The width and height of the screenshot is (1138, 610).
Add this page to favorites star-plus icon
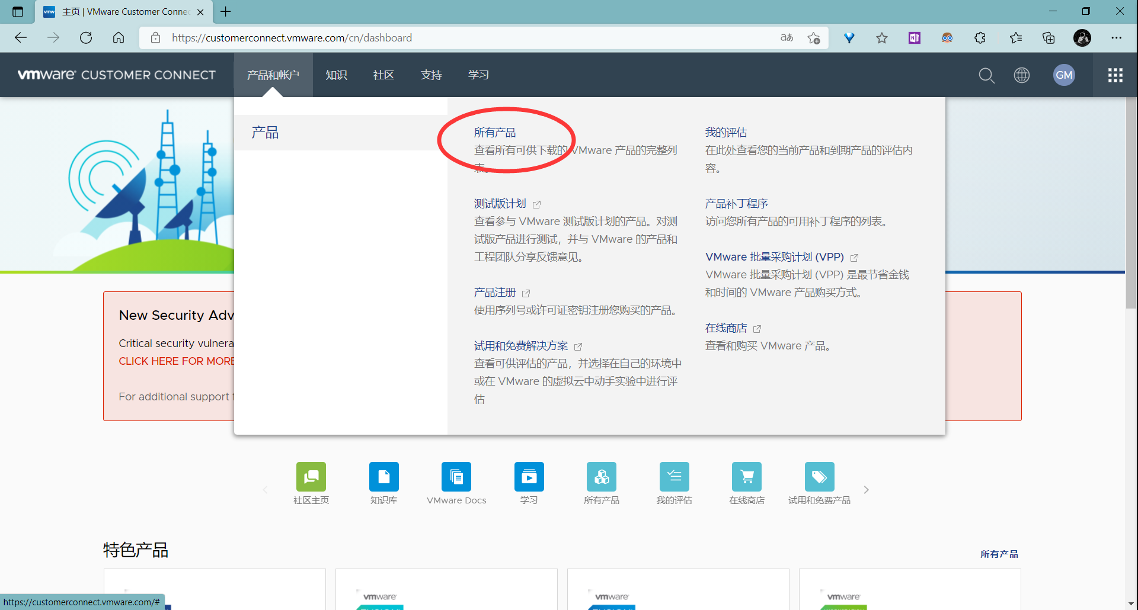click(814, 38)
